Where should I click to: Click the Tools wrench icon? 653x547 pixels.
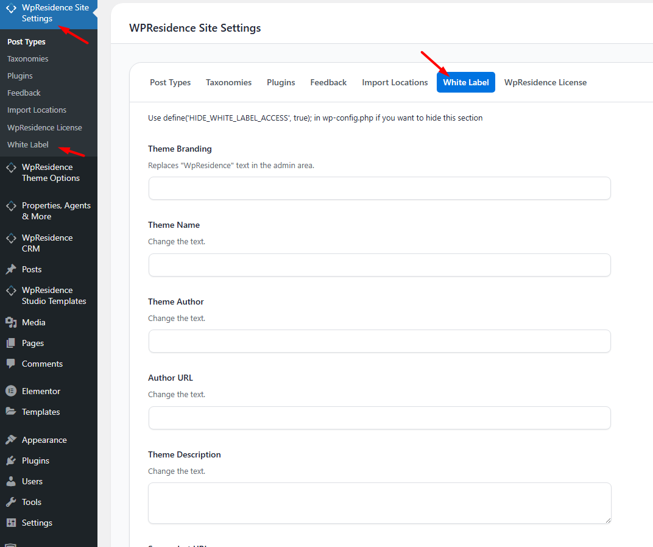(11, 502)
